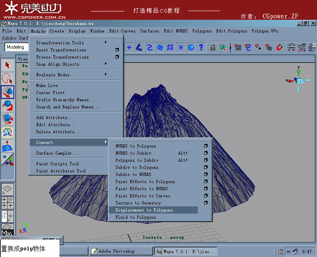Viewport: 317px width, 257px height.
Task: Expand the Evaluate Nodes submenu
Action: point(63,74)
